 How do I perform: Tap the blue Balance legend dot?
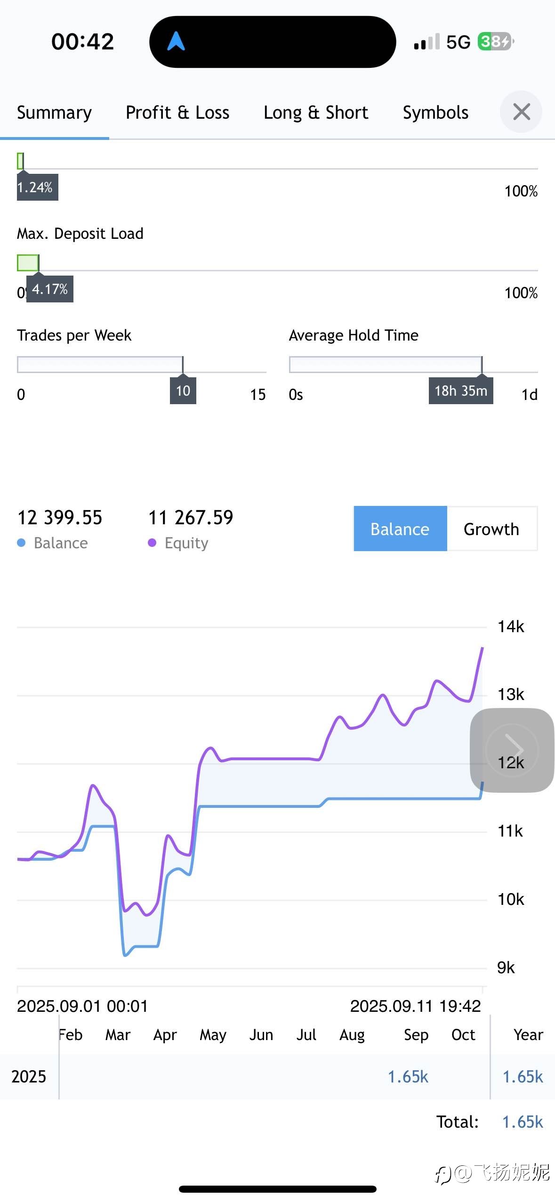(x=21, y=543)
